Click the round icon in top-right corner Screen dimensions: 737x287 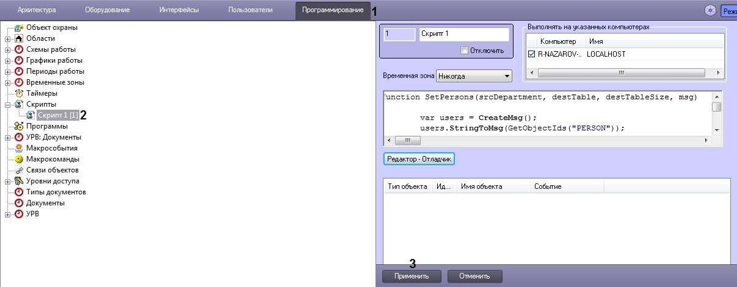tap(710, 10)
